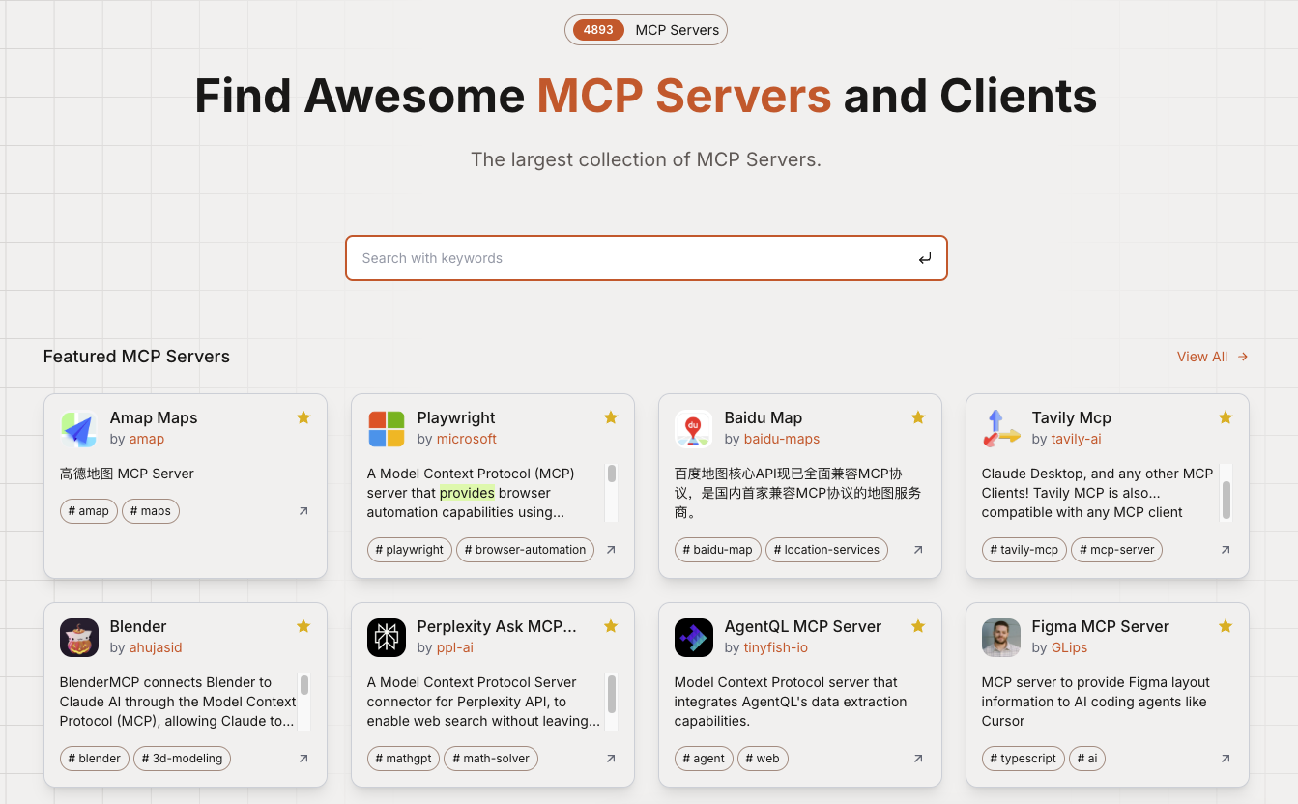1298x804 pixels.
Task: Click the Perplexity Ask description scrollbar
Action: point(611,702)
